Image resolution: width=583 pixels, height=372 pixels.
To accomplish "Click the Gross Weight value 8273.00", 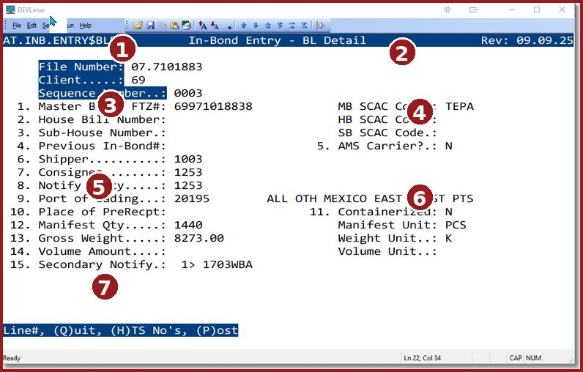I will (198, 238).
